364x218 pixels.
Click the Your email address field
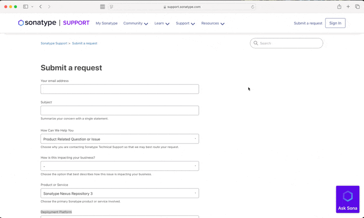[x=120, y=89]
